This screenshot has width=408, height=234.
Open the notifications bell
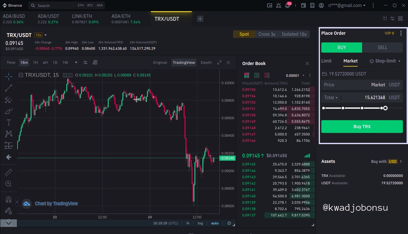[288, 5]
